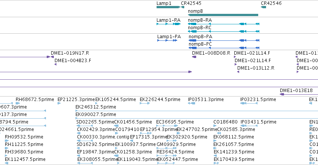Click the EK119043.5prime EST label

pyautogui.click(x=138, y=159)
